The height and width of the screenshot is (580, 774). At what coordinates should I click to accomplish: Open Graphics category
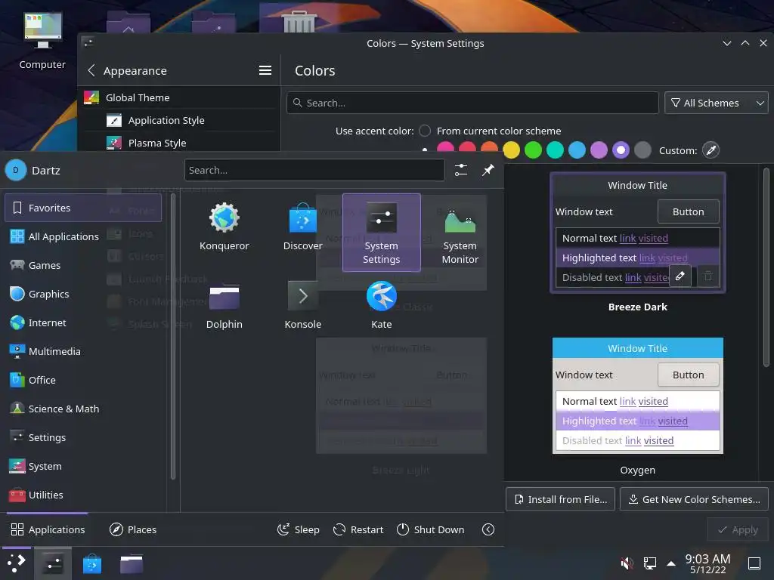83,294
